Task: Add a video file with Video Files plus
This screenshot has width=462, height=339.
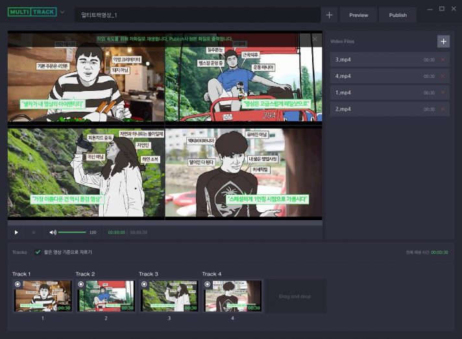Action: [x=443, y=41]
